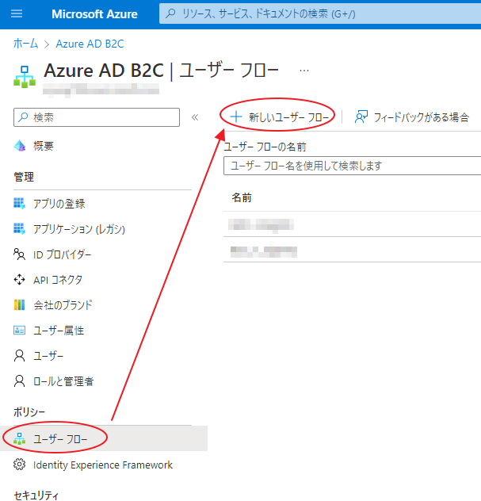Click the セキュリティ section heading

36,495
